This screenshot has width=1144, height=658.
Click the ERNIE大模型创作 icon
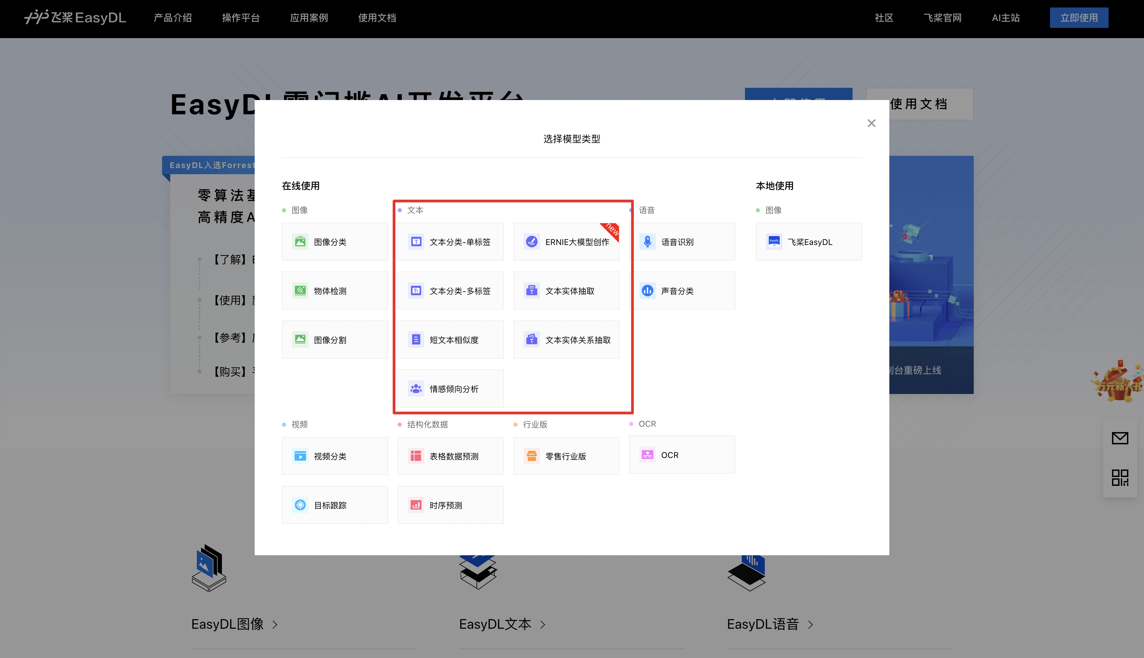click(x=531, y=242)
